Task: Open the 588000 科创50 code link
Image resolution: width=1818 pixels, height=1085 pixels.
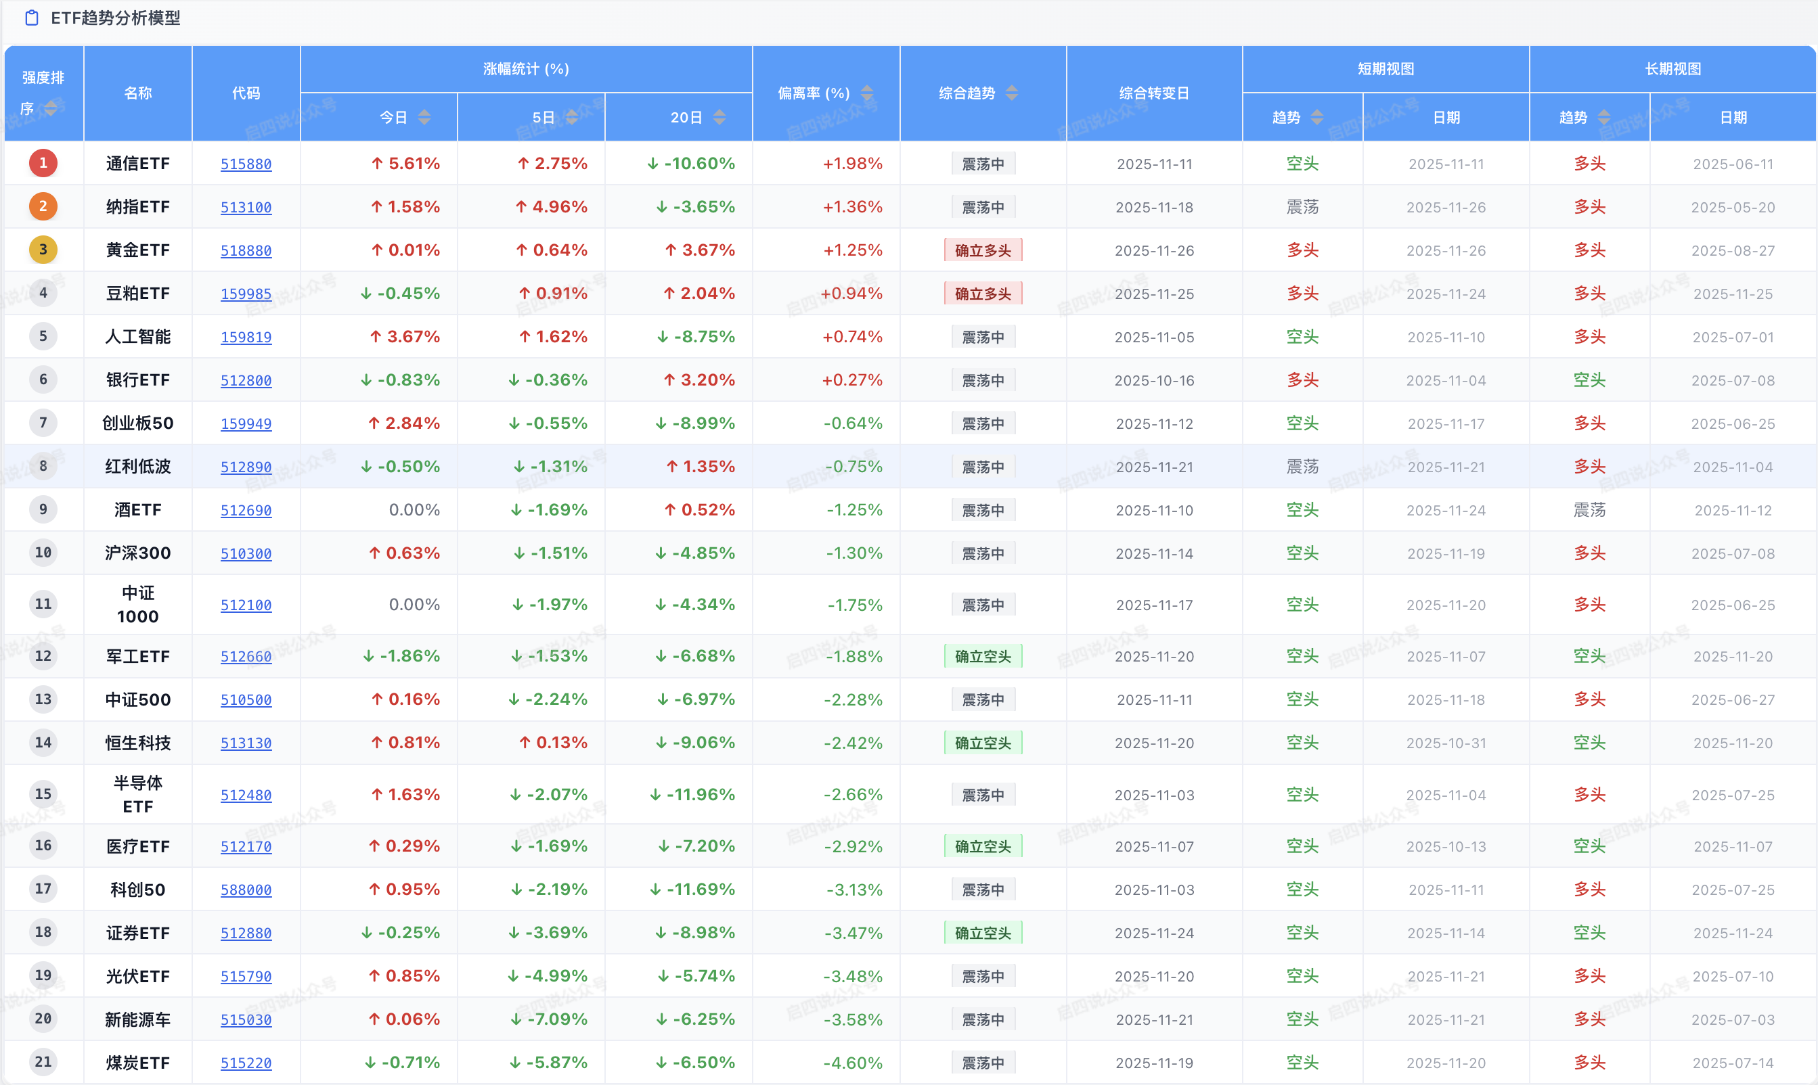Action: tap(246, 890)
